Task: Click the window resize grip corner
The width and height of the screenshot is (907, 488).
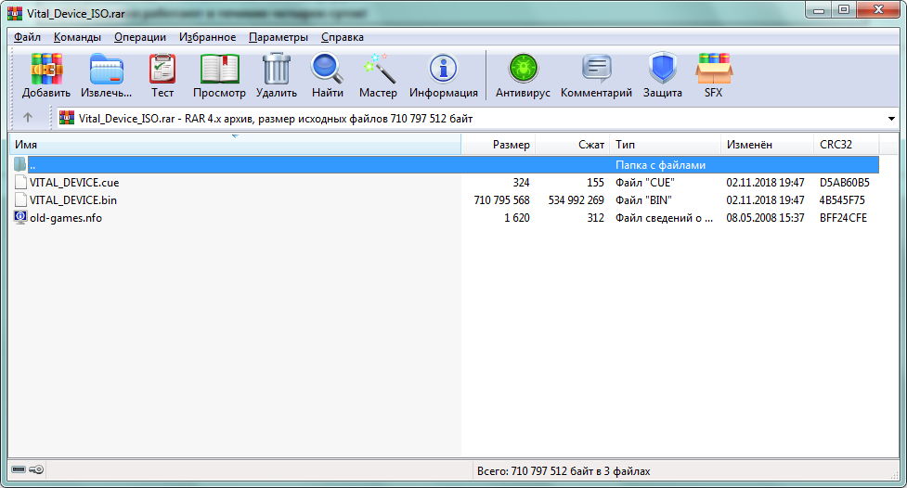Action: click(894, 474)
